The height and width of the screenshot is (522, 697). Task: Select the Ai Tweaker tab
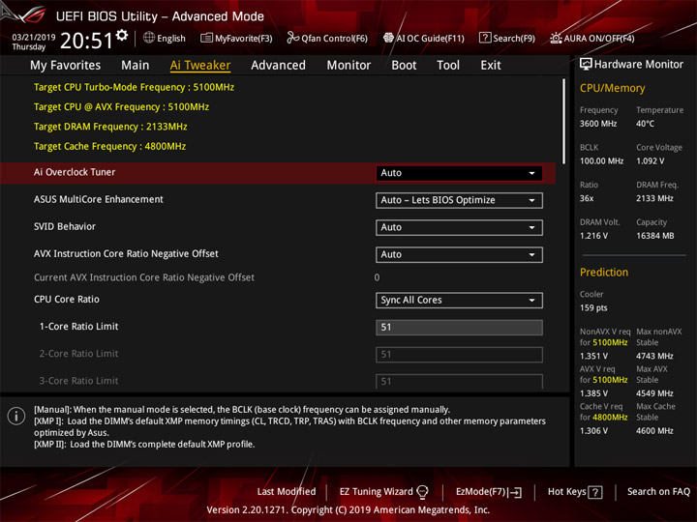200,66
